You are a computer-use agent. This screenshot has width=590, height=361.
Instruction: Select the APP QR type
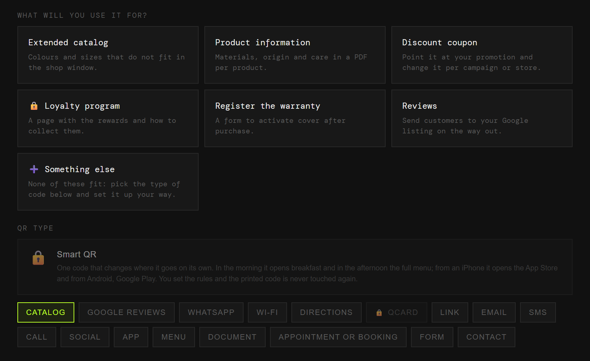point(131,337)
